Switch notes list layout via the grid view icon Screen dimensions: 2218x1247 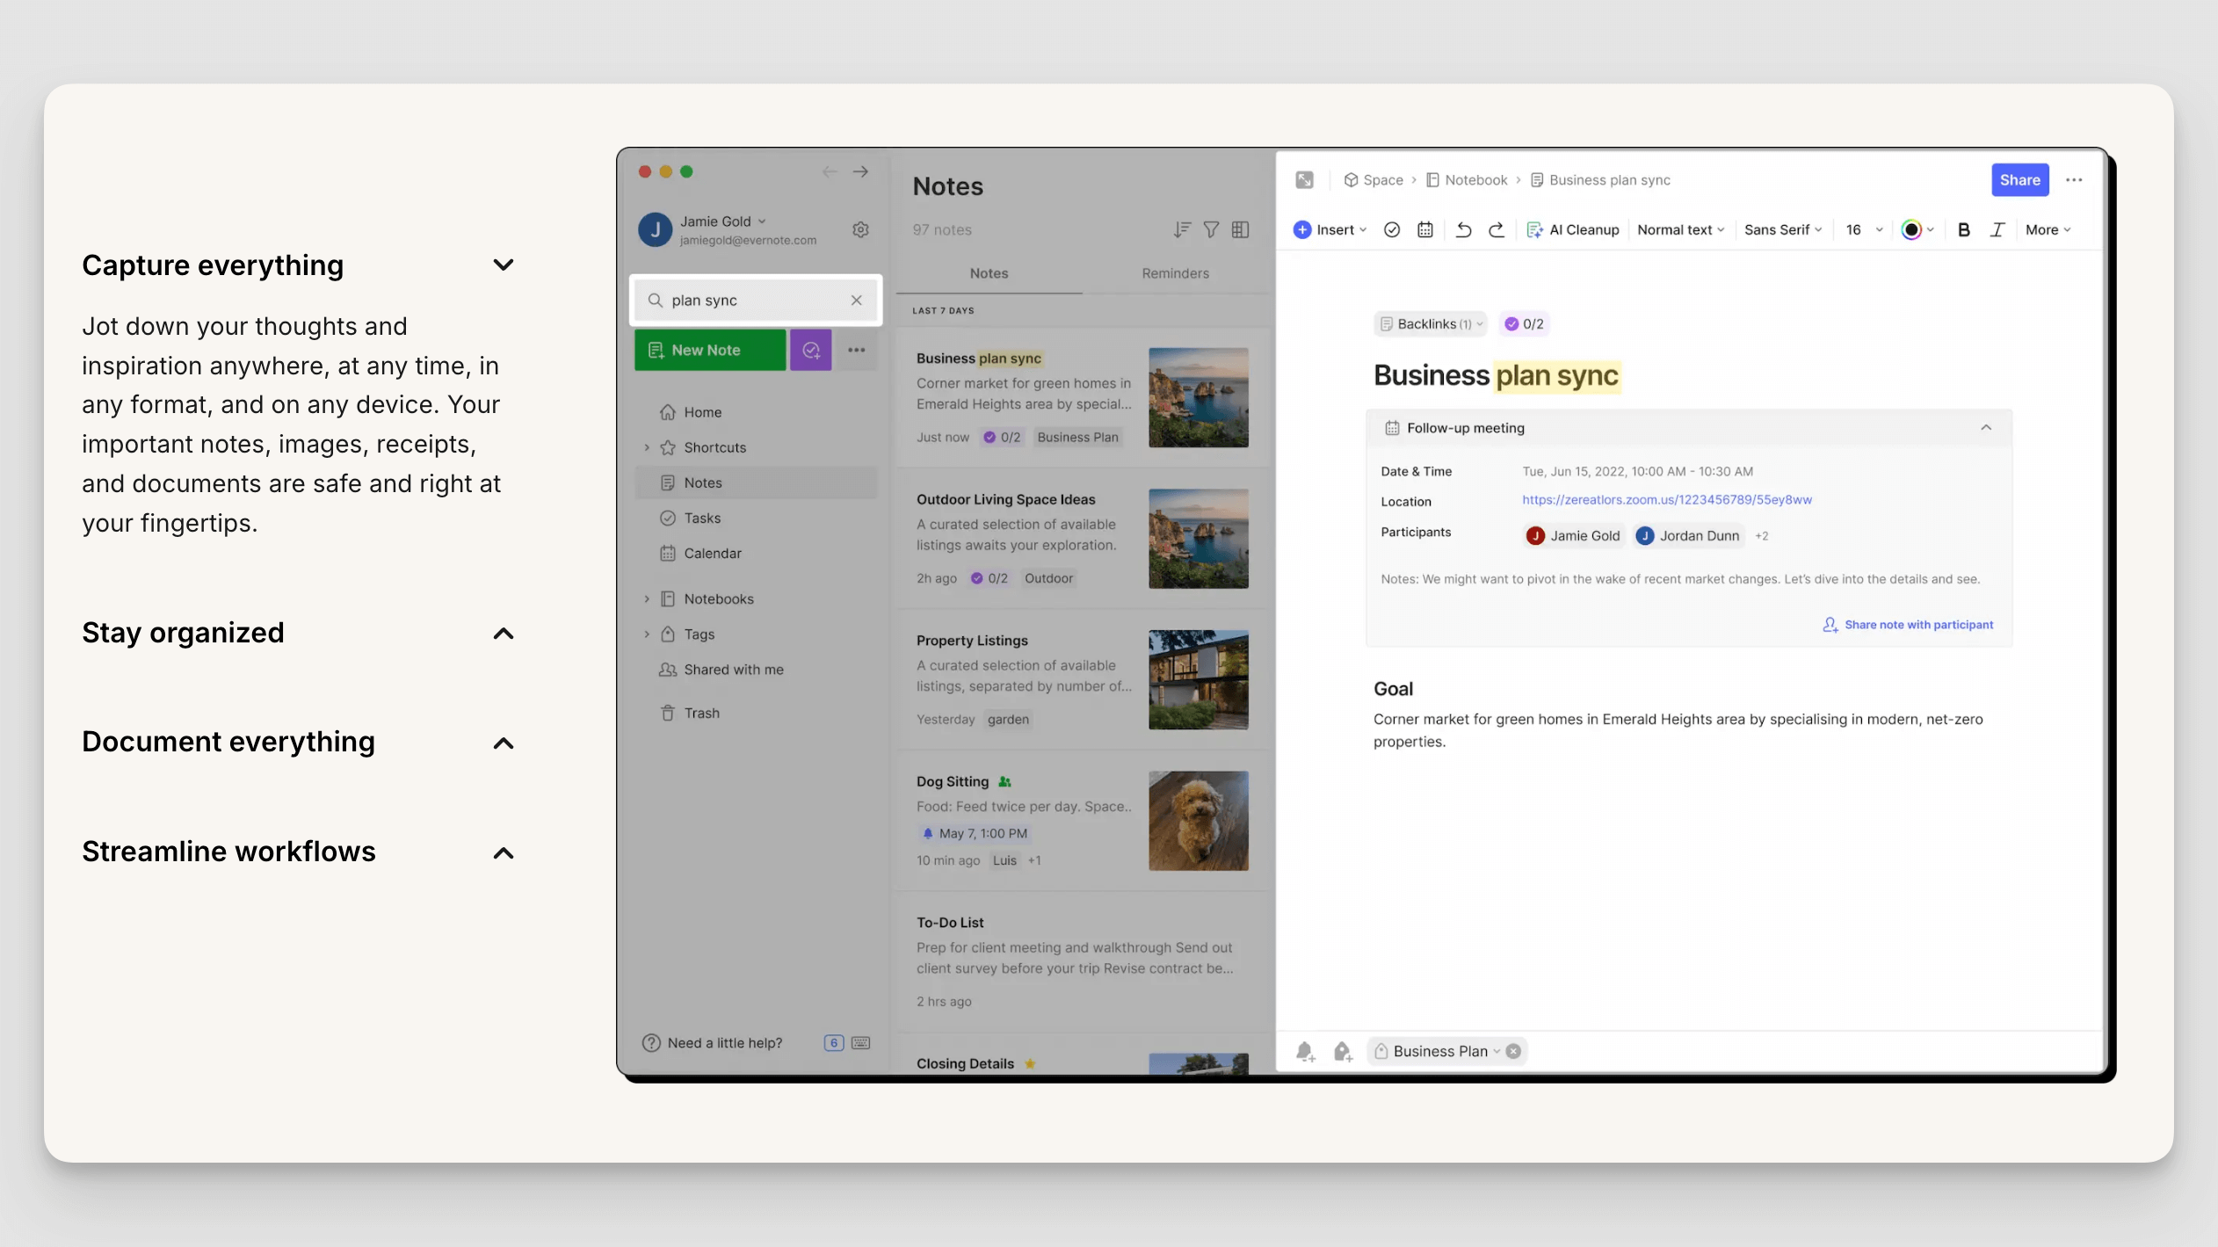coord(1241,229)
